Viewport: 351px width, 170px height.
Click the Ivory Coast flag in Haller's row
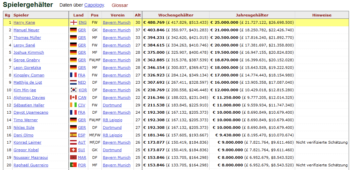pyautogui.click(x=73, y=105)
